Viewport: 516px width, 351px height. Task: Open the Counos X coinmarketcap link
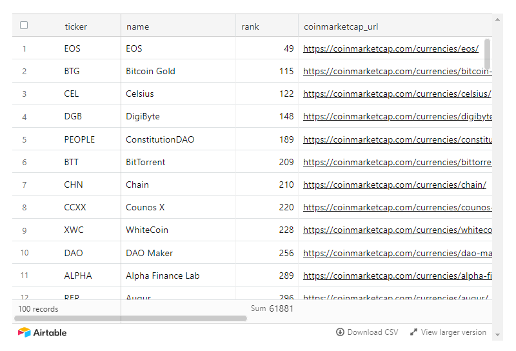click(397, 208)
